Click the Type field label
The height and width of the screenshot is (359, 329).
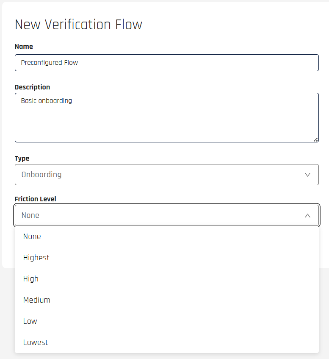22,159
